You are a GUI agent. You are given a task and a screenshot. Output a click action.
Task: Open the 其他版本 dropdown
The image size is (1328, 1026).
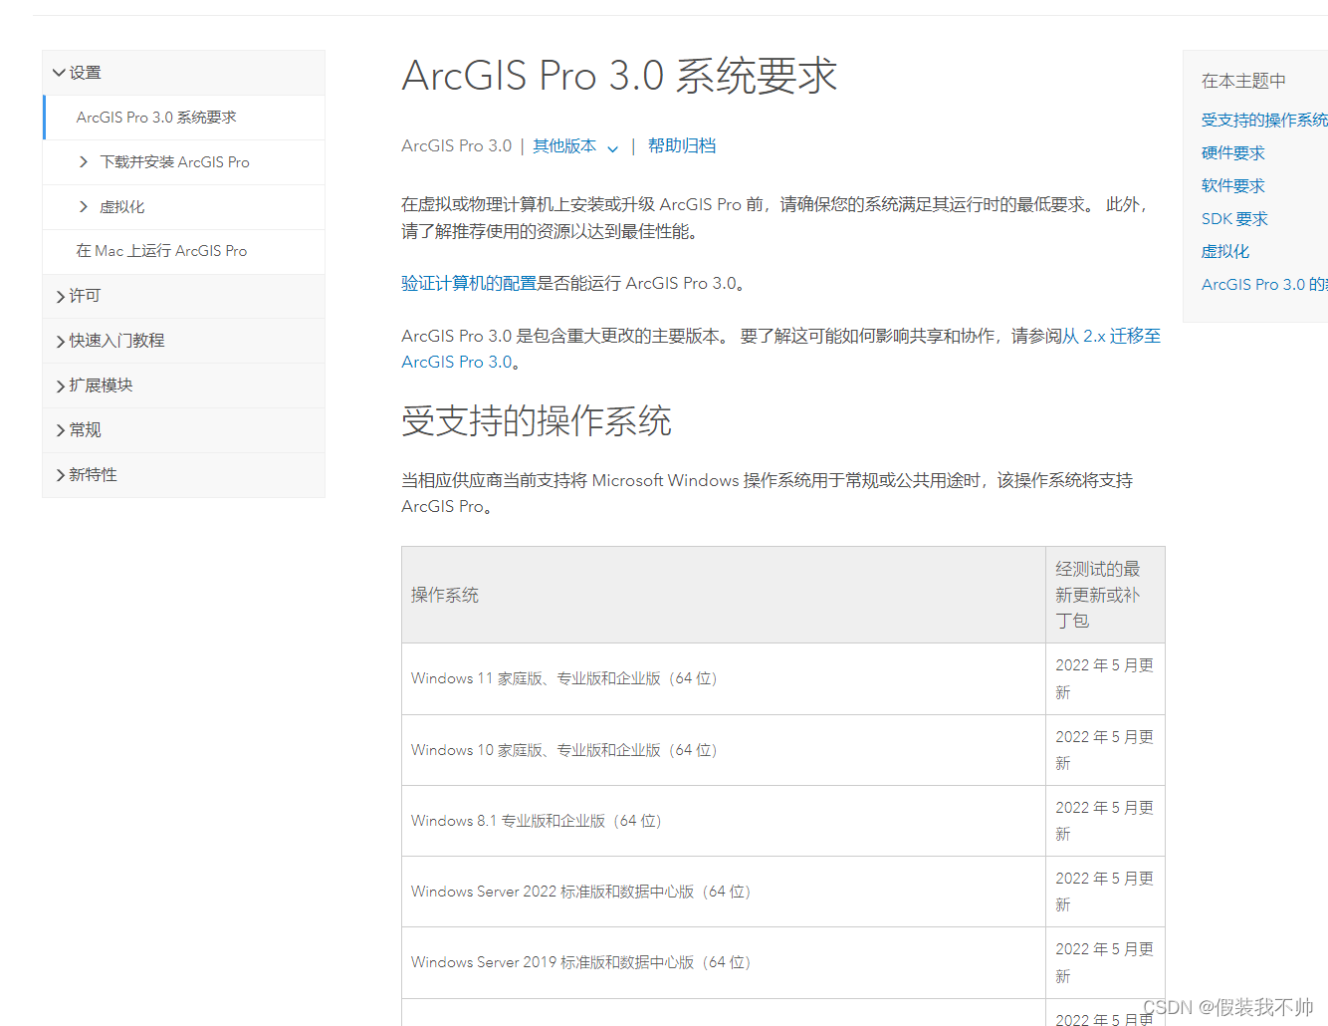pos(575,146)
